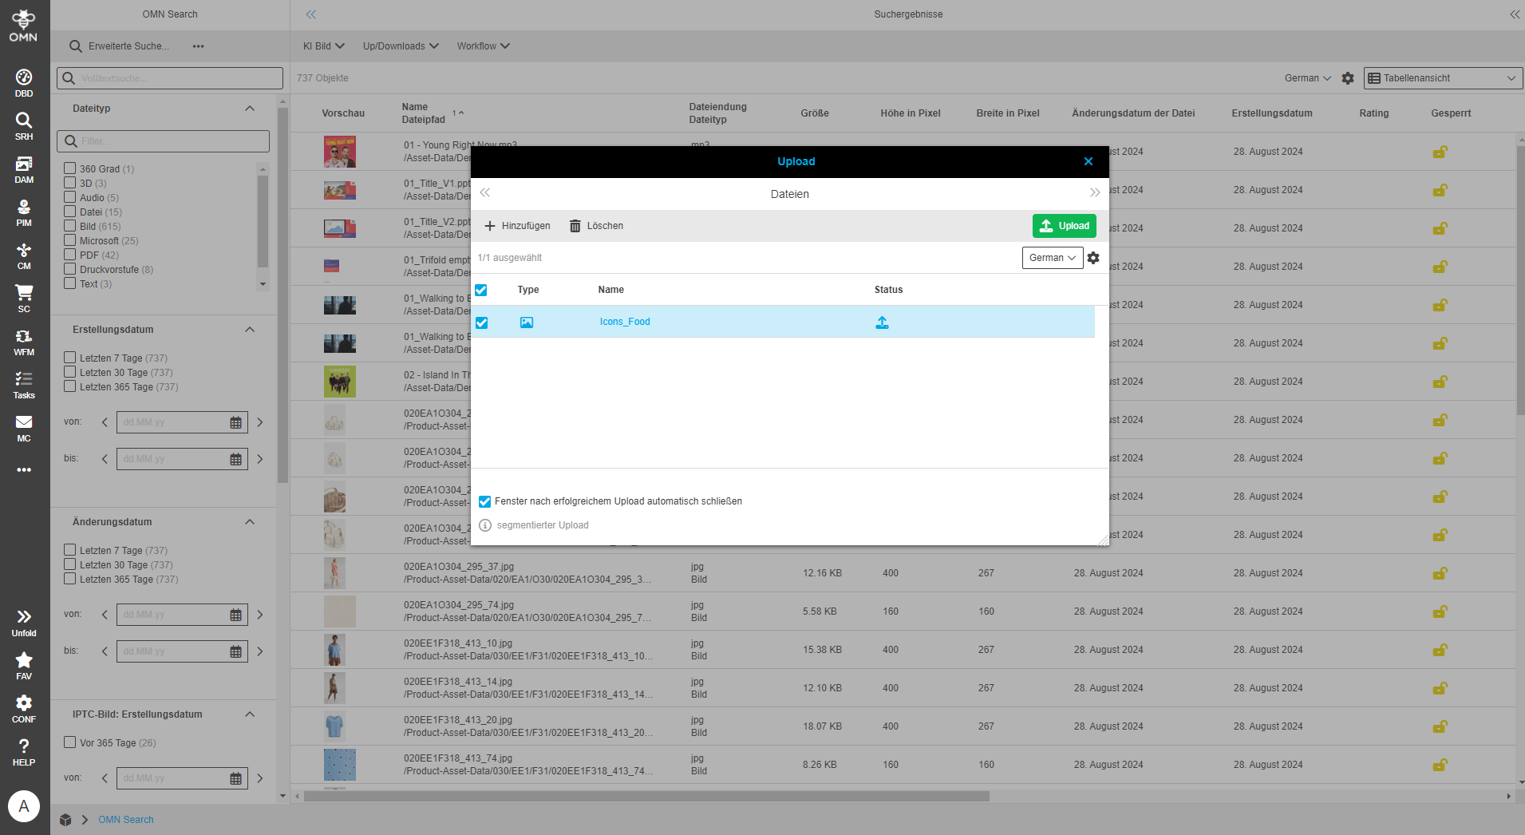Open Favorites via the FAV star icon
This screenshot has height=835, width=1525.
(x=24, y=660)
